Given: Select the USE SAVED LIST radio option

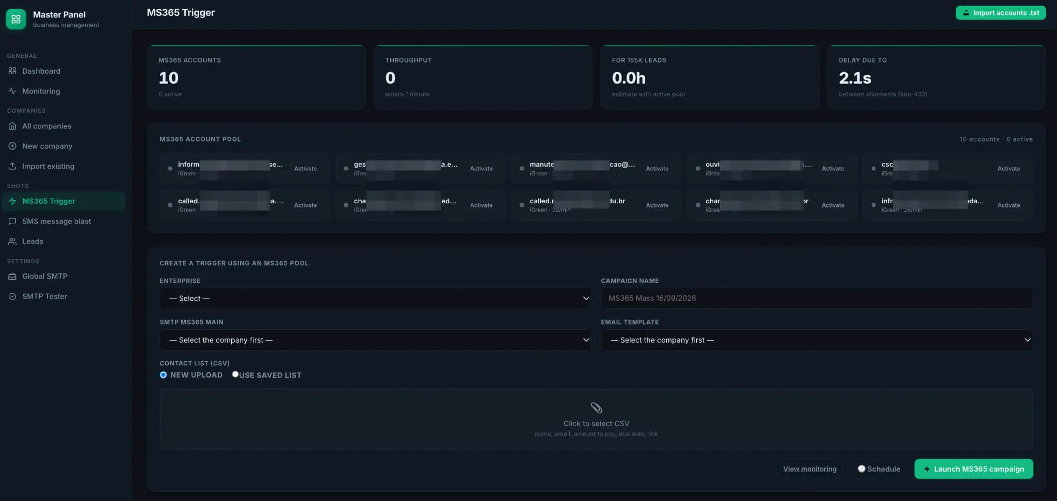Looking at the screenshot, I should coord(235,375).
